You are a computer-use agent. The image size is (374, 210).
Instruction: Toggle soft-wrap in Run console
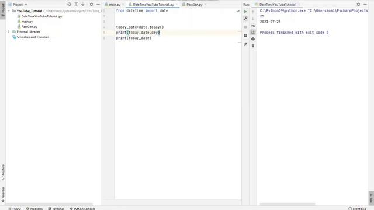click(253, 26)
